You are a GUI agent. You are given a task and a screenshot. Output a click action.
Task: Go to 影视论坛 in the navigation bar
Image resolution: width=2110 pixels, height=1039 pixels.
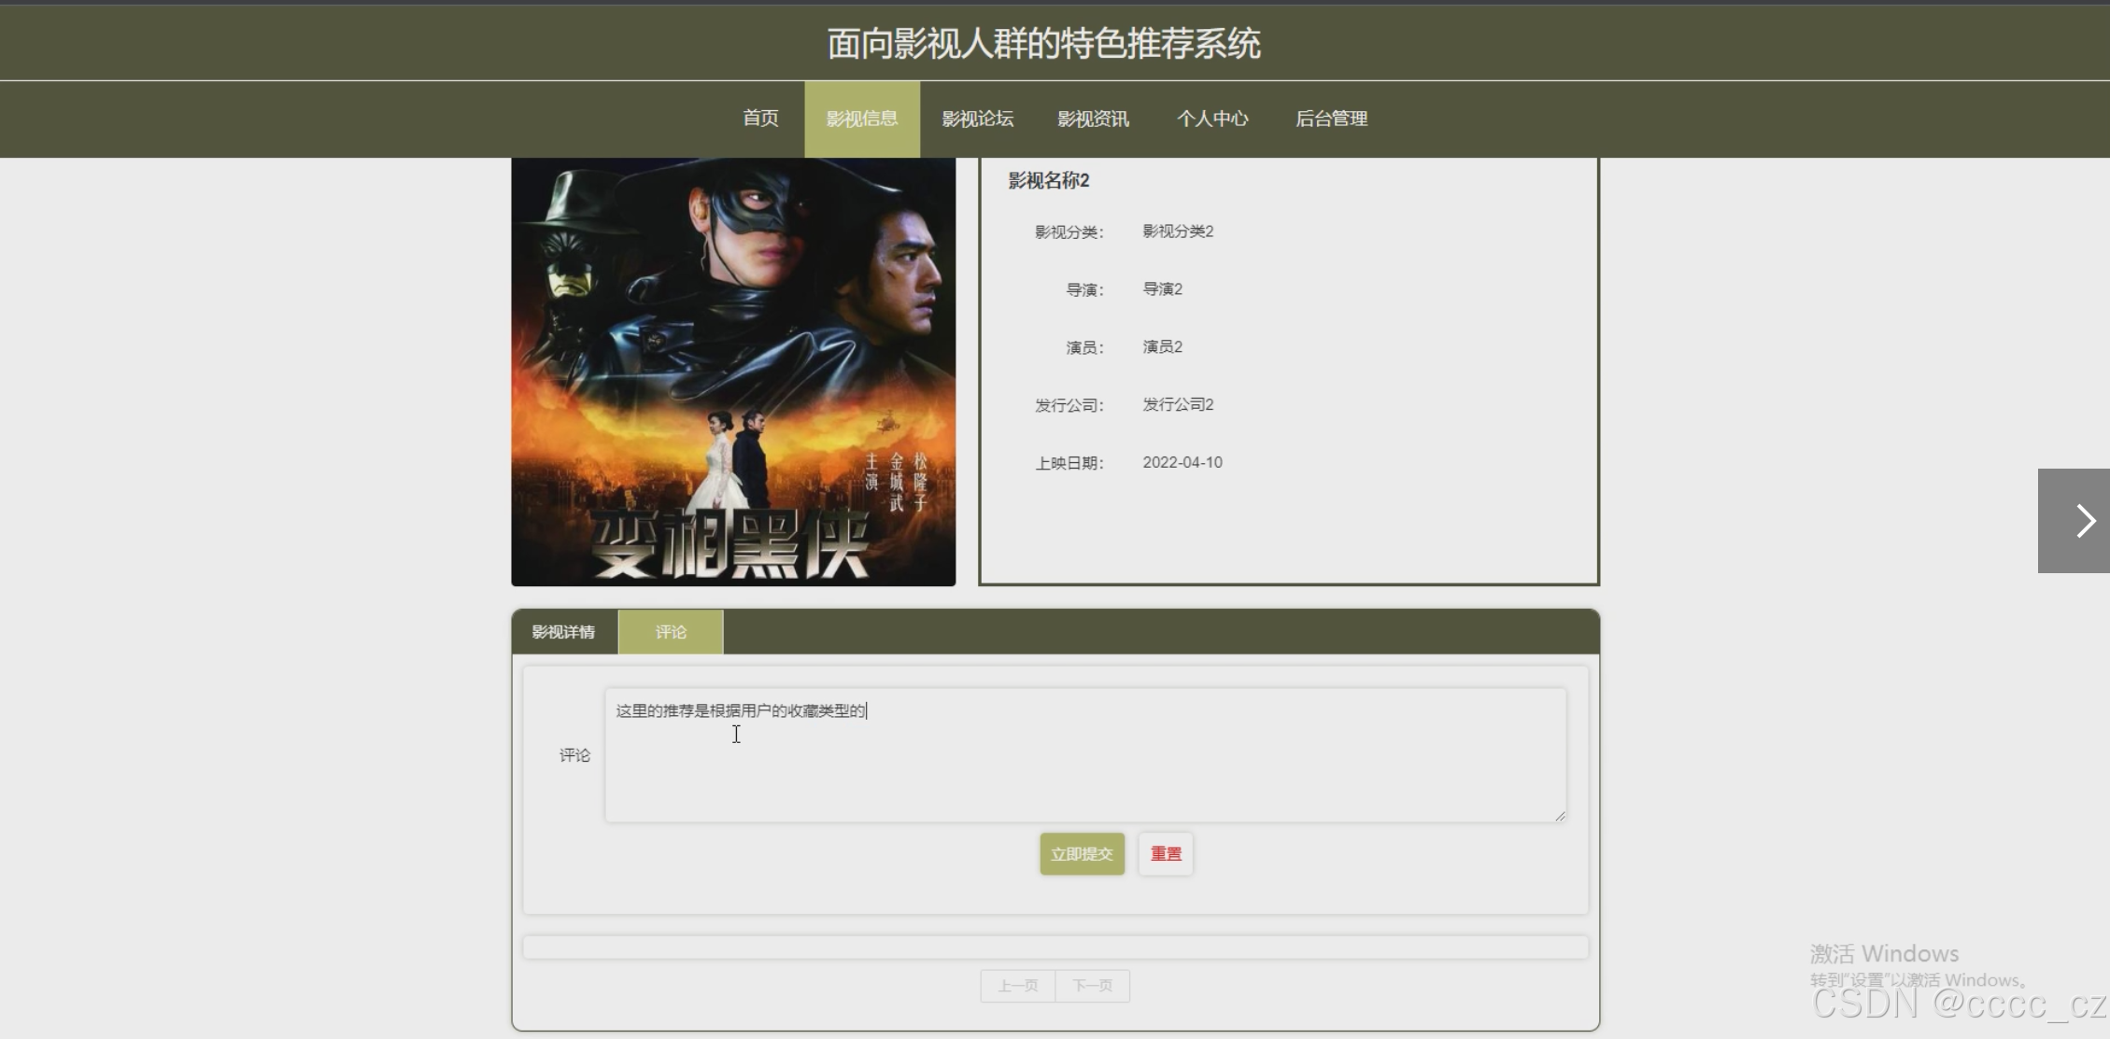click(977, 119)
